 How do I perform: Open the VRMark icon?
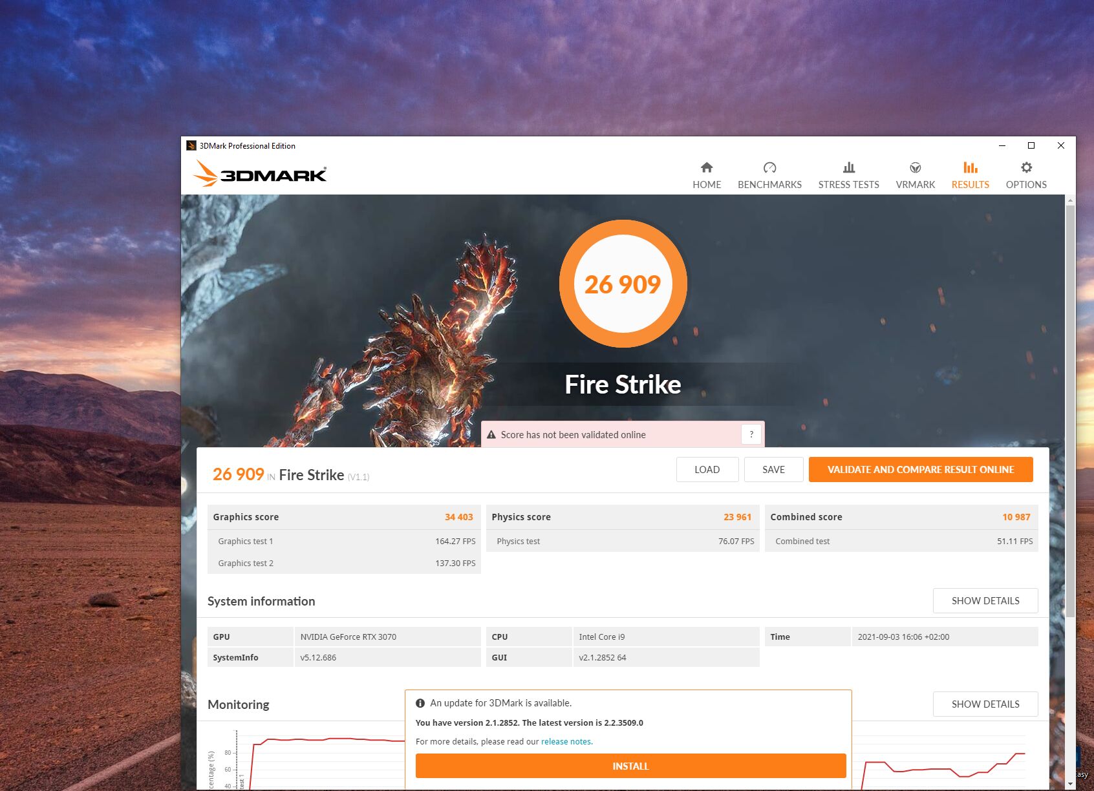[916, 167]
